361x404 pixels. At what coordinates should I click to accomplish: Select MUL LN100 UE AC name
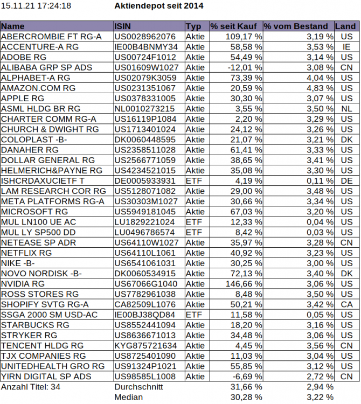(x=57, y=222)
